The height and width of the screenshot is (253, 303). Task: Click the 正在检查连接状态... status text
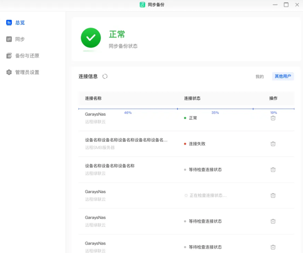pyautogui.click(x=208, y=196)
